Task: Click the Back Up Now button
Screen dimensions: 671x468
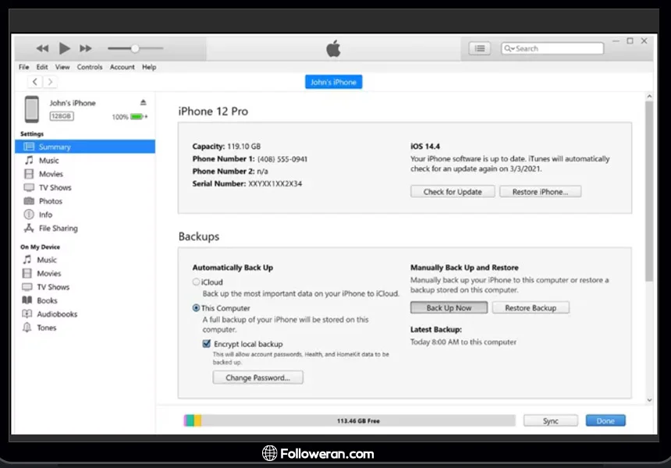Action: [449, 308]
